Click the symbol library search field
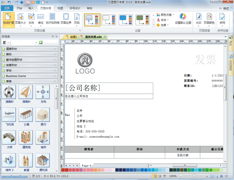 click(23, 43)
